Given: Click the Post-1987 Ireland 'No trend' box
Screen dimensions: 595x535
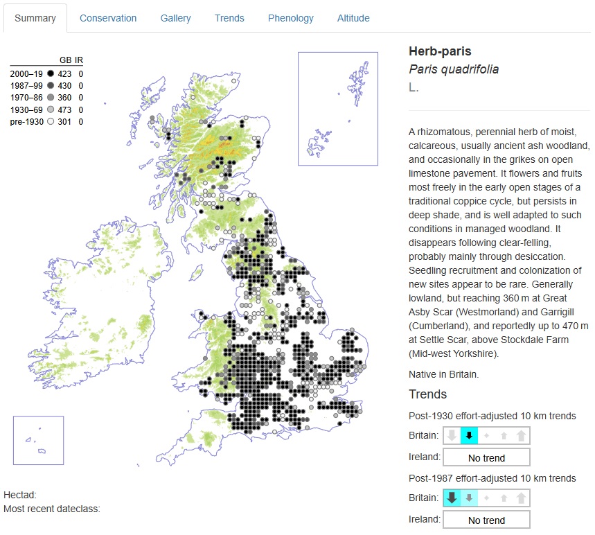Looking at the screenshot, I should pyautogui.click(x=486, y=520).
